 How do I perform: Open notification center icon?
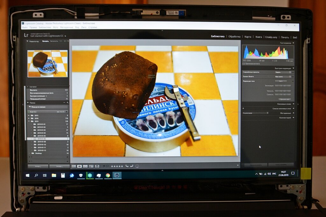coord(293,173)
